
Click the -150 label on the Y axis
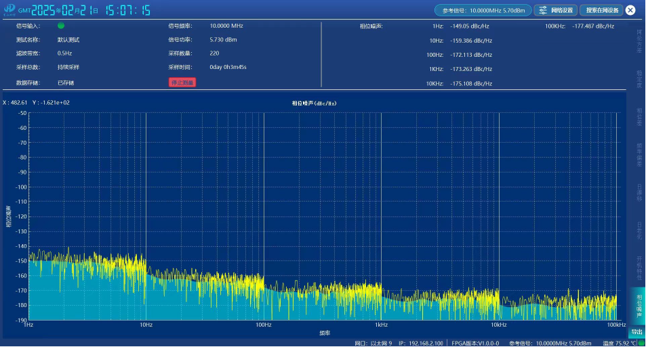coord(20,260)
